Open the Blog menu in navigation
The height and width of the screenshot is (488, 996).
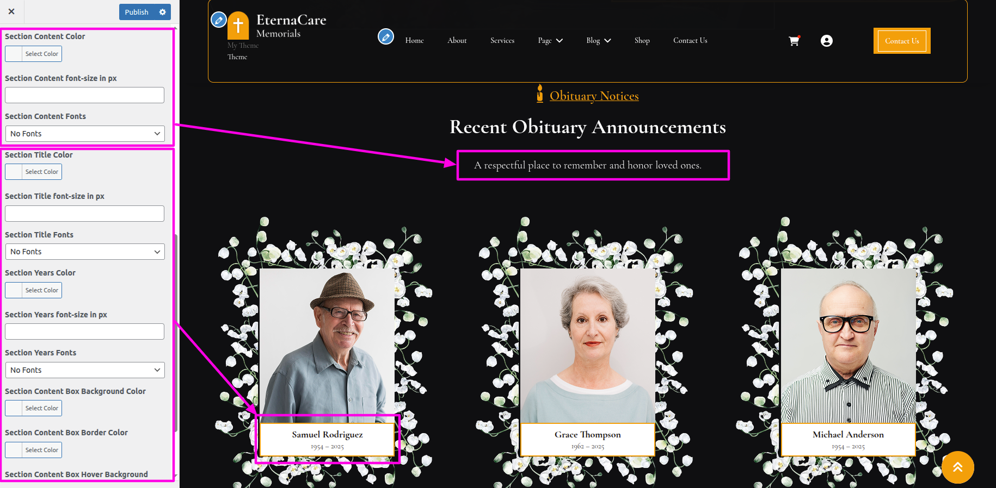(598, 41)
